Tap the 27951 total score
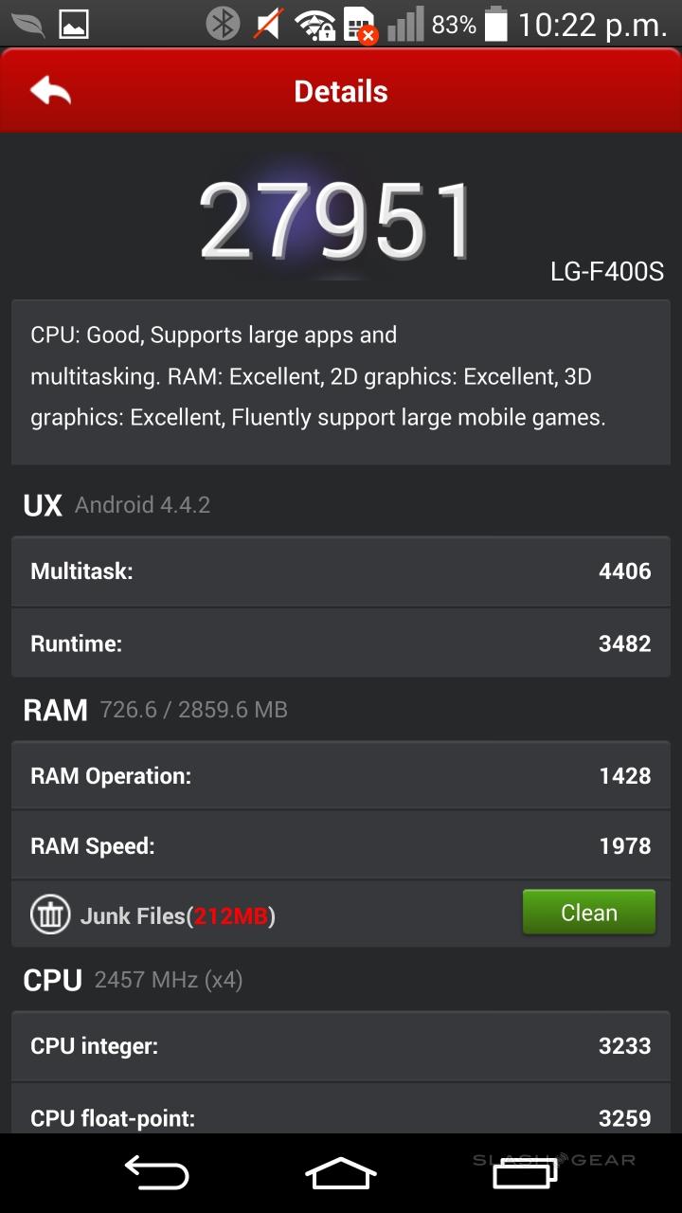 coord(336,223)
